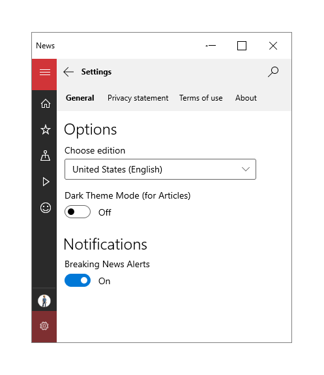Go back with the arrow icon
The image size is (324, 375).
[x=68, y=72]
